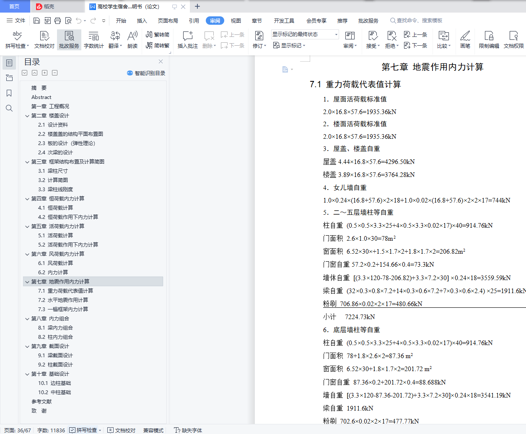526x434 pixels.
Task: Go to next change (下一条) beside 拒绝
Action: [x=415, y=45]
